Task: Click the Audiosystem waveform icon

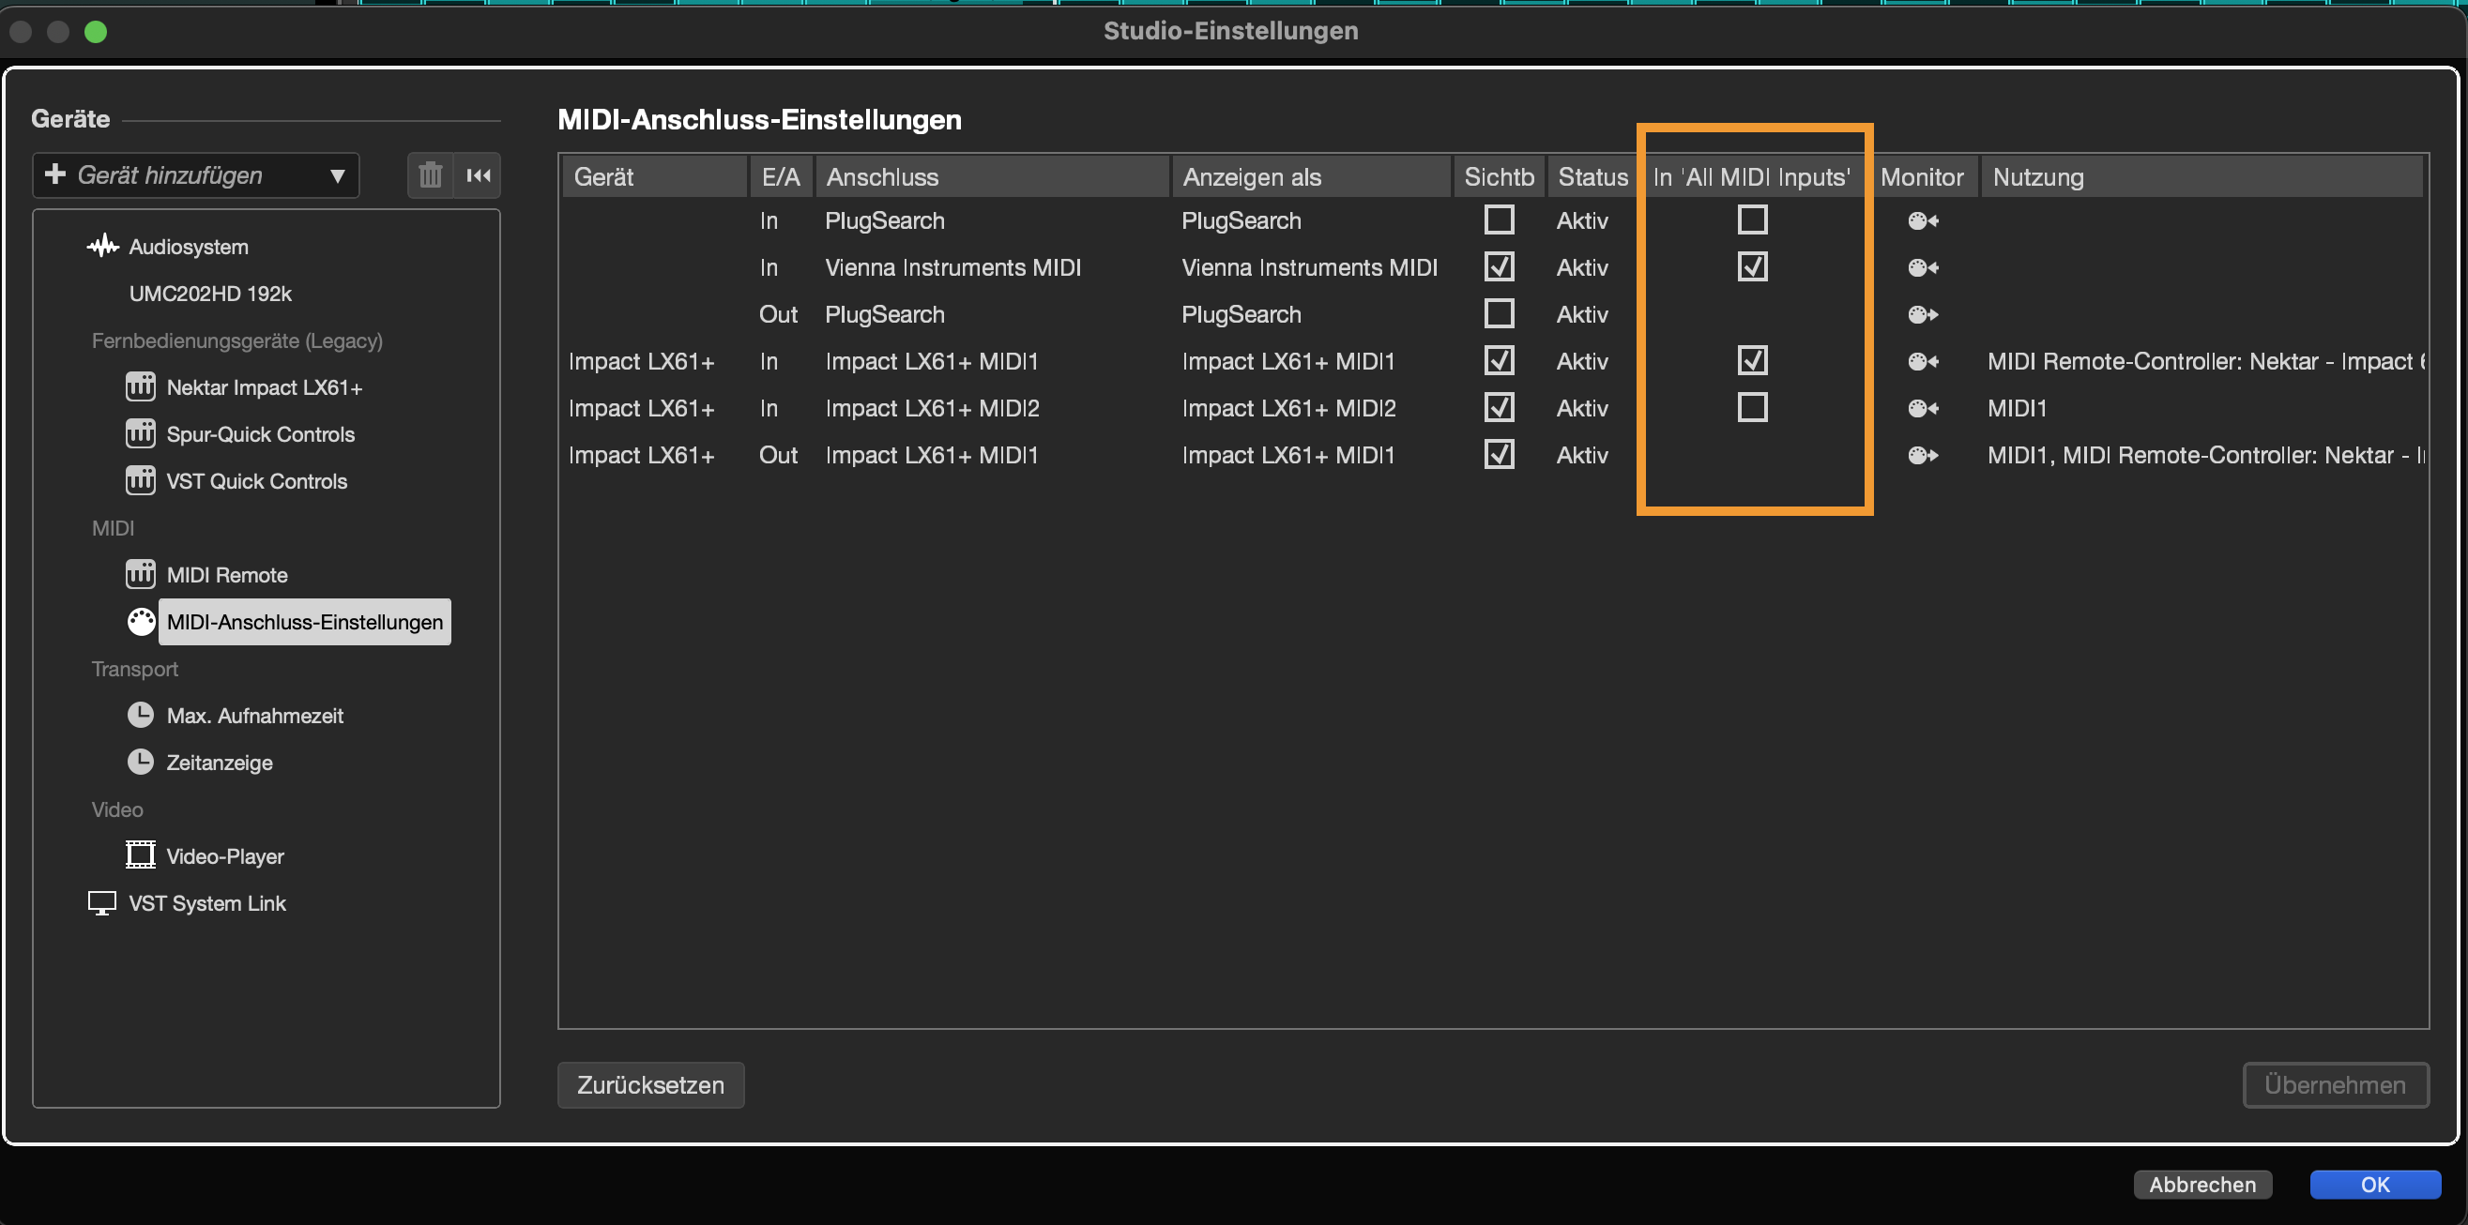Action: [x=102, y=246]
